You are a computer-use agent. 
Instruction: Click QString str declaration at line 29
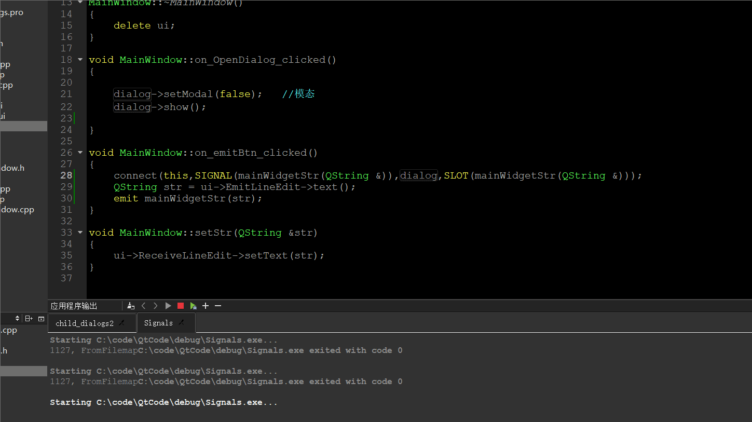[235, 187]
